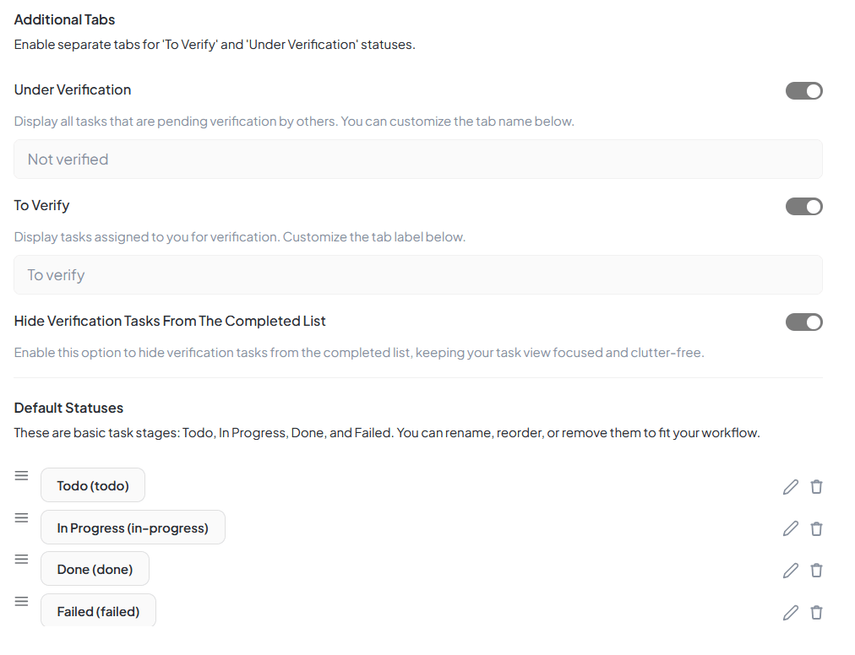The height and width of the screenshot is (655, 855).
Task: Delete the Done status
Action: pyautogui.click(x=816, y=571)
